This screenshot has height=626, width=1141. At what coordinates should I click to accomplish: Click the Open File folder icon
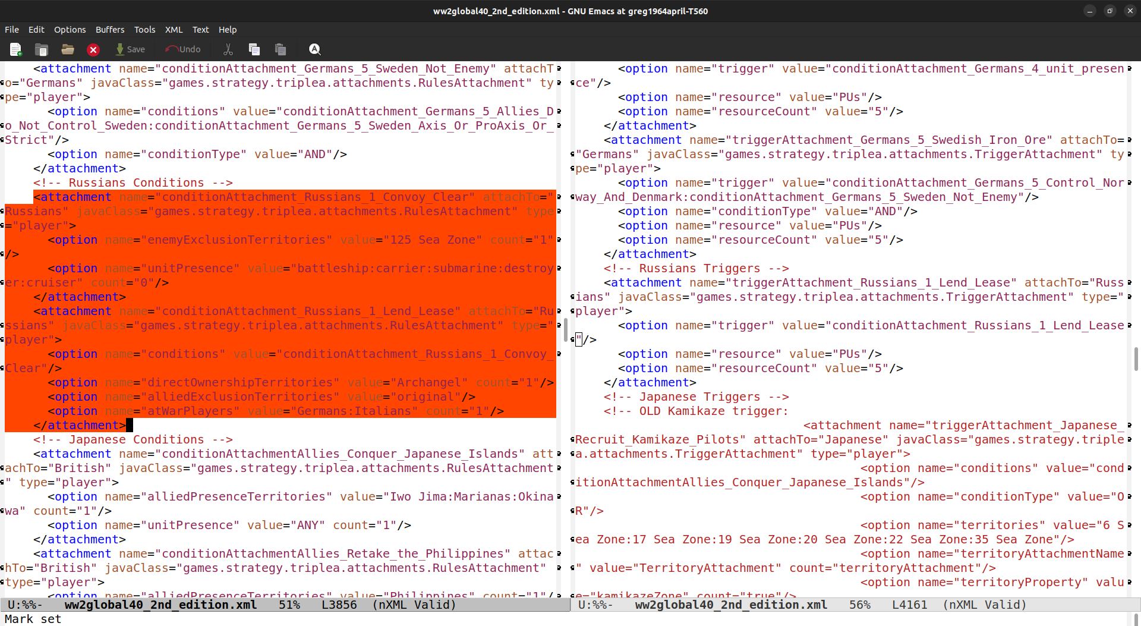pos(68,49)
